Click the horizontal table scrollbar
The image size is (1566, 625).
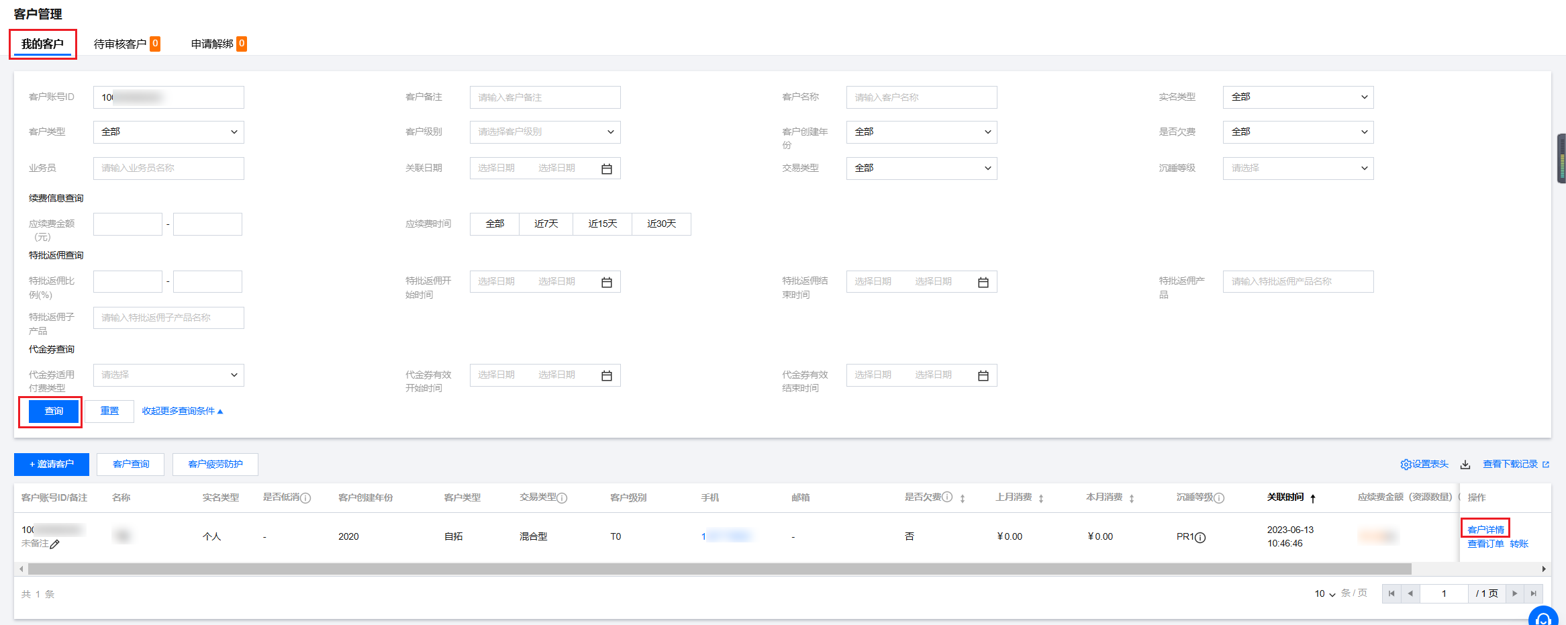point(718,569)
